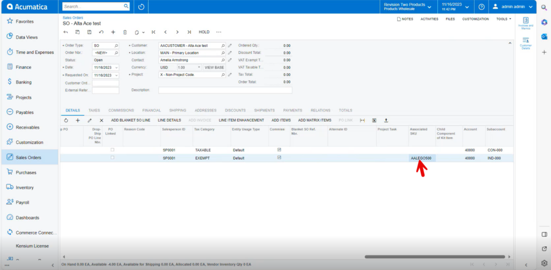Image resolution: width=551 pixels, height=270 pixels.
Task: Click the Line Item Enhancement button
Action: pyautogui.click(x=242, y=120)
